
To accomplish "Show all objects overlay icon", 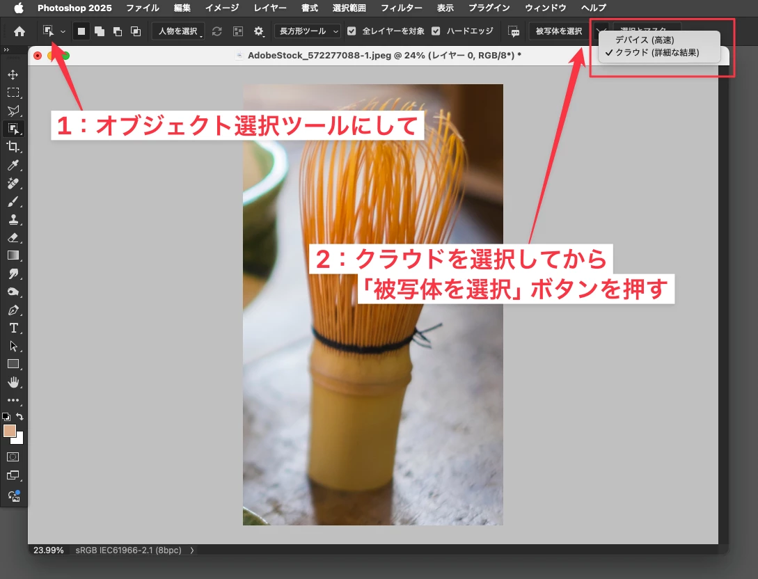I will 238,31.
